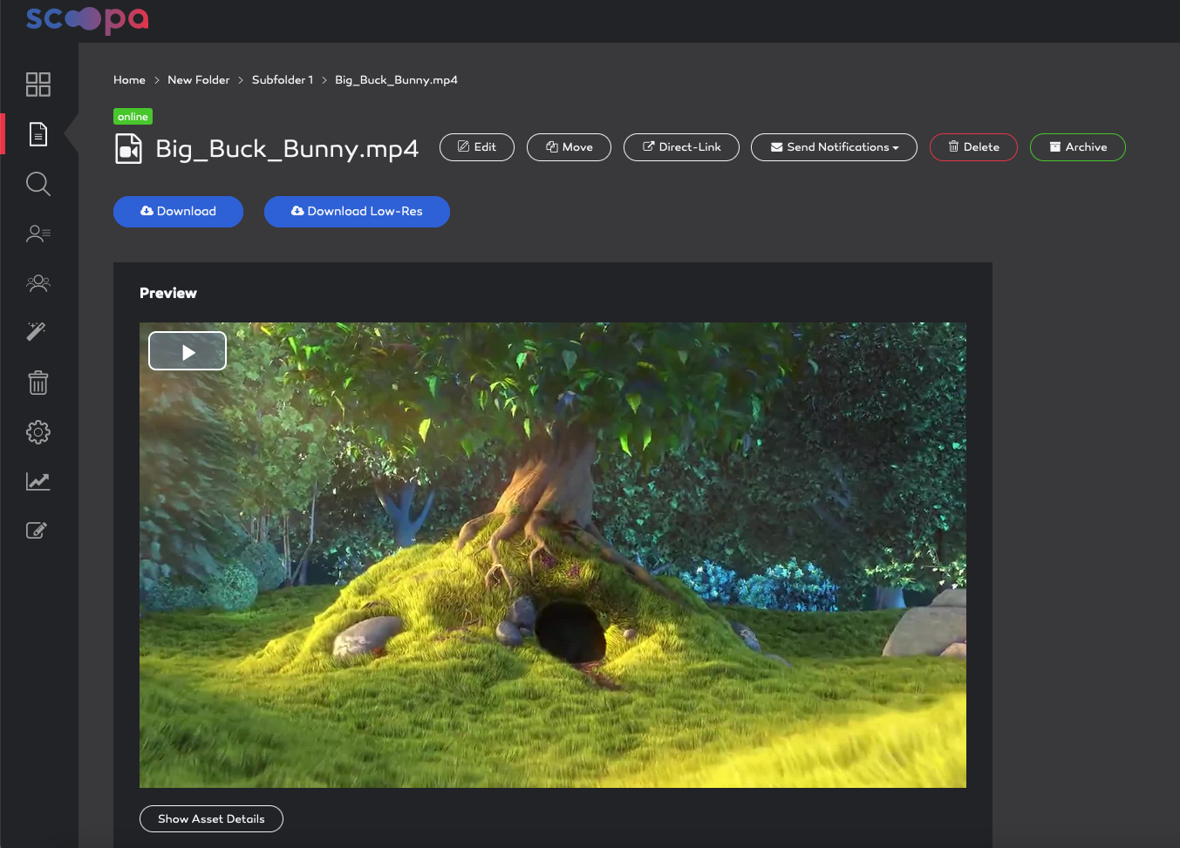Open the dashboard grid icon in sidebar
1180x848 pixels.
pyautogui.click(x=38, y=85)
